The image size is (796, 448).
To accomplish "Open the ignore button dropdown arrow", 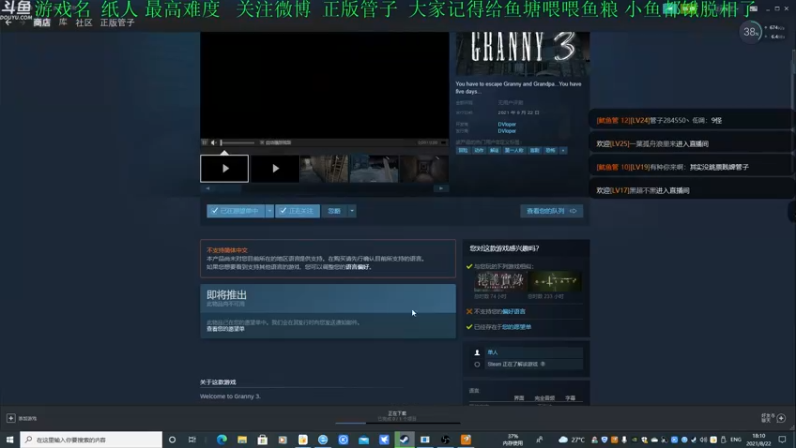I will pyautogui.click(x=352, y=211).
